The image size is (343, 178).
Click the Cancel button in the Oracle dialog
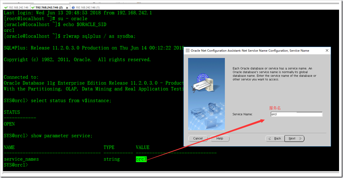coord(198,138)
